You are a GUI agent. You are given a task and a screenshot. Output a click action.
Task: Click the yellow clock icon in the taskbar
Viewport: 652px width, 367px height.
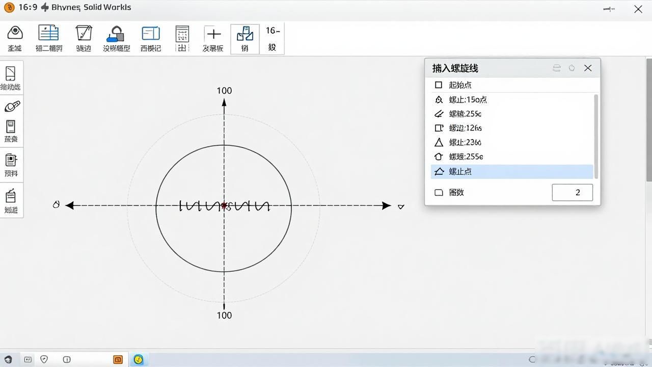(x=139, y=359)
